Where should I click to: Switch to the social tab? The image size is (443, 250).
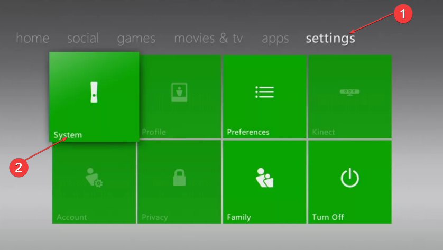click(83, 38)
